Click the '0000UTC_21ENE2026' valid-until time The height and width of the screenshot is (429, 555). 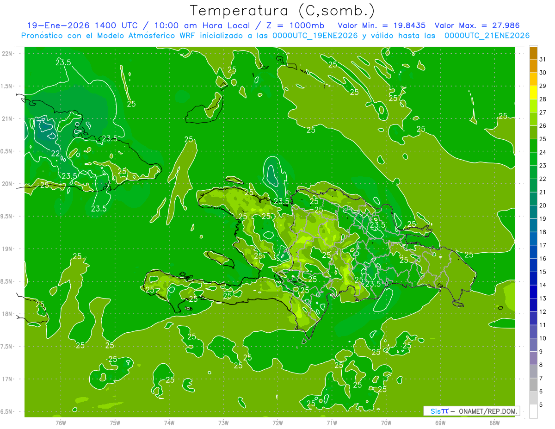click(x=487, y=36)
